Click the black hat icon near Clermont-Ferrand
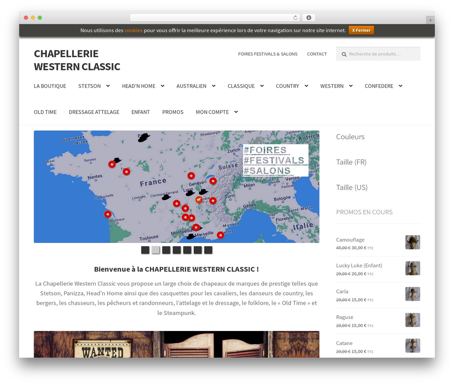The image size is (454, 385). coord(166,197)
